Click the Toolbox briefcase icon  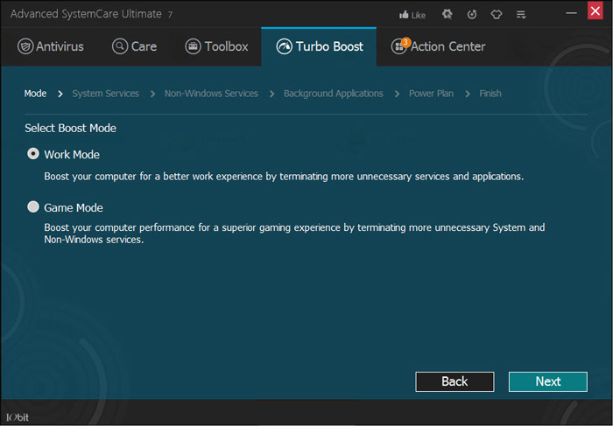[x=193, y=46]
